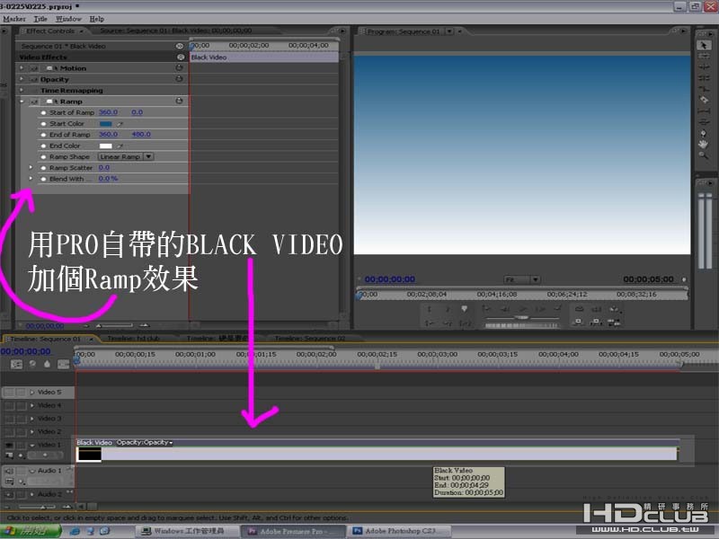Viewport: 719px width, 539px height.
Task: Click Go to Previous Marker in Program monitor
Action: pos(486,309)
